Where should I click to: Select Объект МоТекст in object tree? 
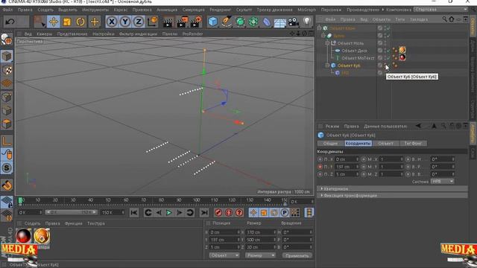coord(358,58)
